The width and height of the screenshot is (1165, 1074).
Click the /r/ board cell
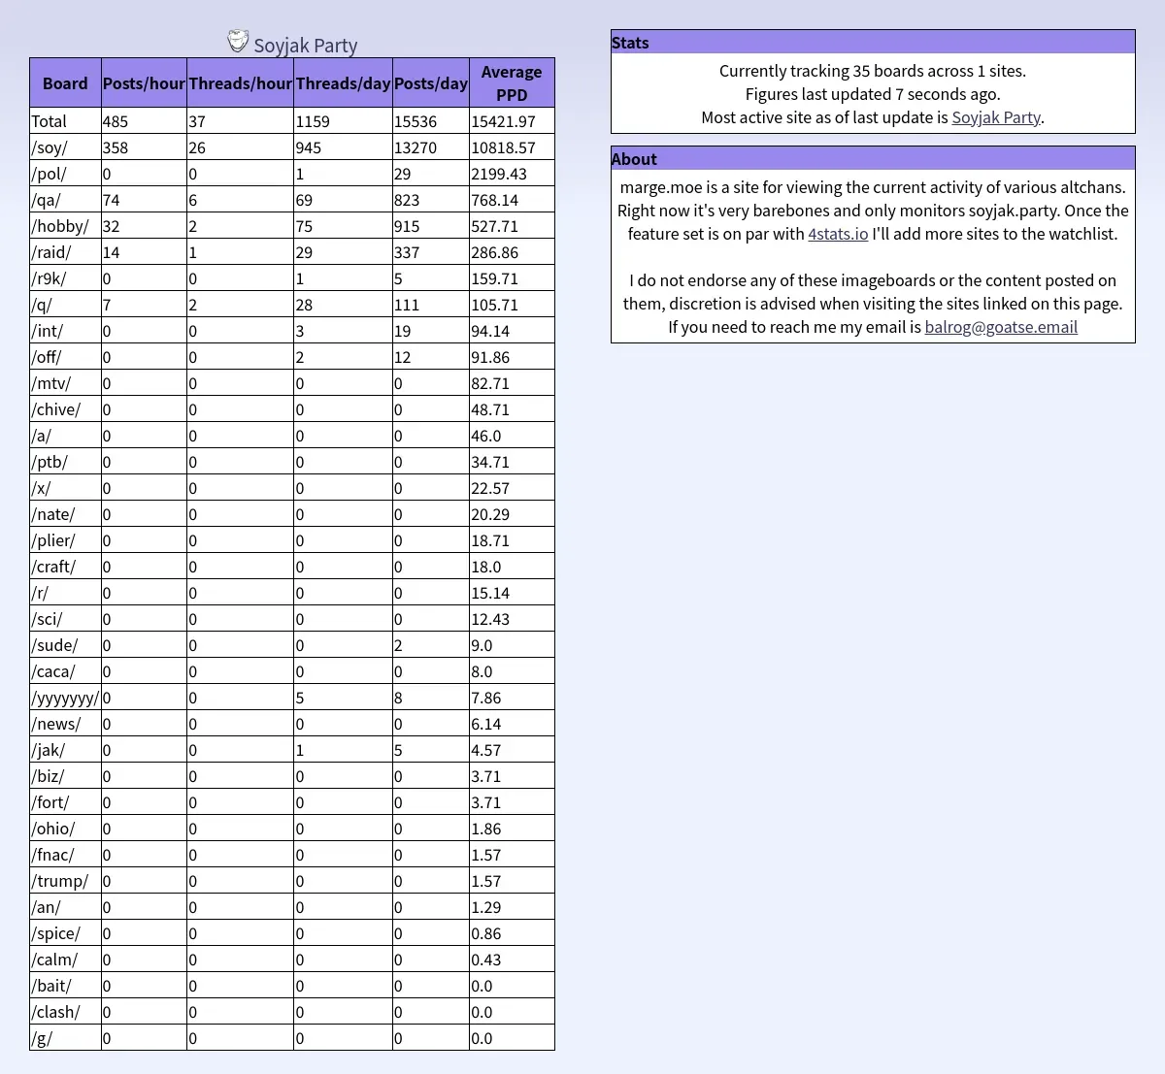coord(65,593)
